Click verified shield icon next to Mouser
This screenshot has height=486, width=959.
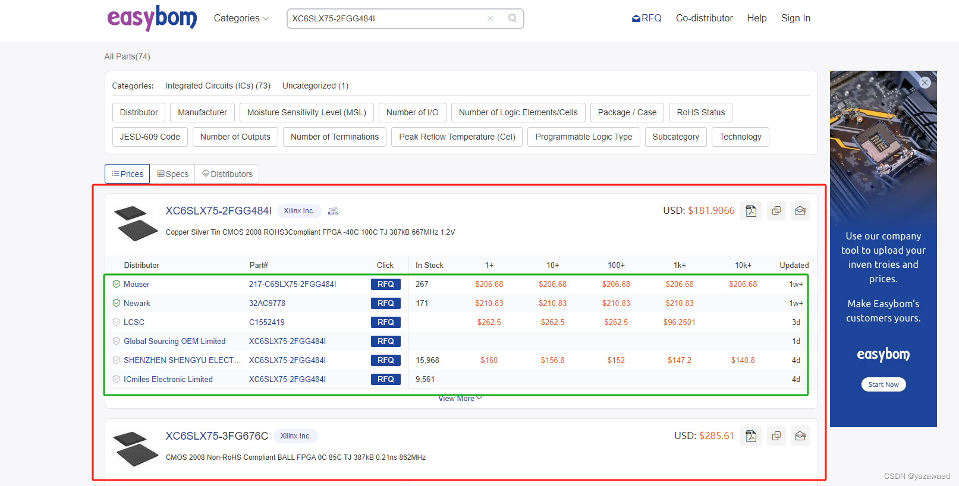pyautogui.click(x=117, y=284)
